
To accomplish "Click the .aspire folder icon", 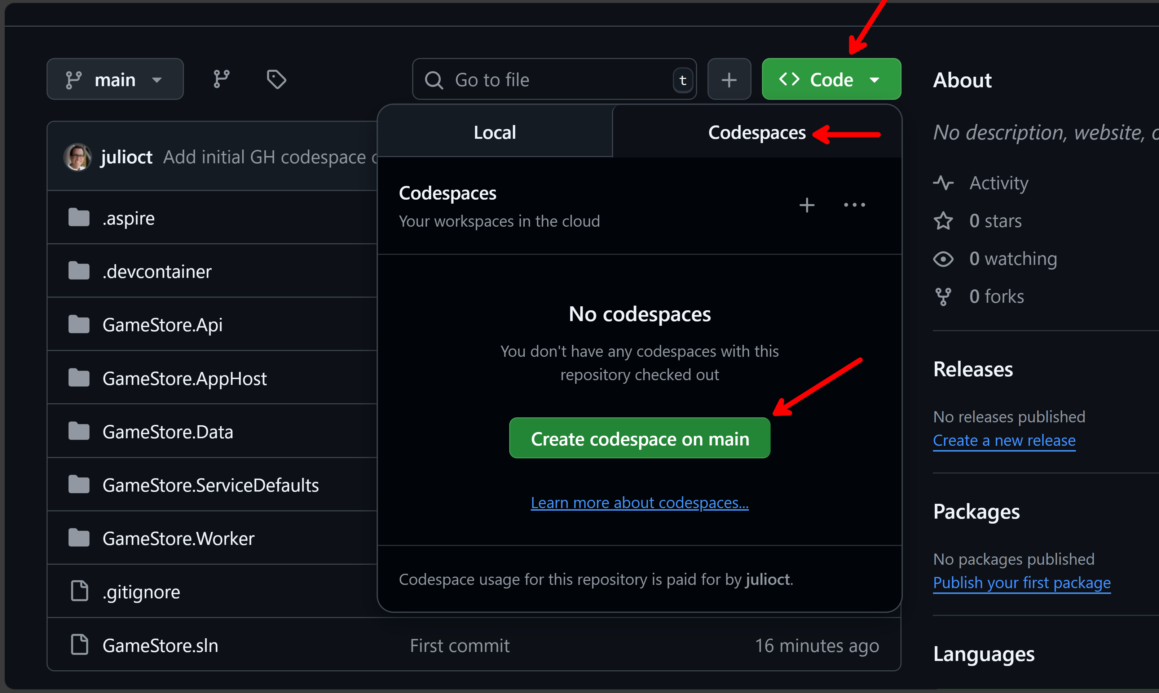I will (x=79, y=218).
